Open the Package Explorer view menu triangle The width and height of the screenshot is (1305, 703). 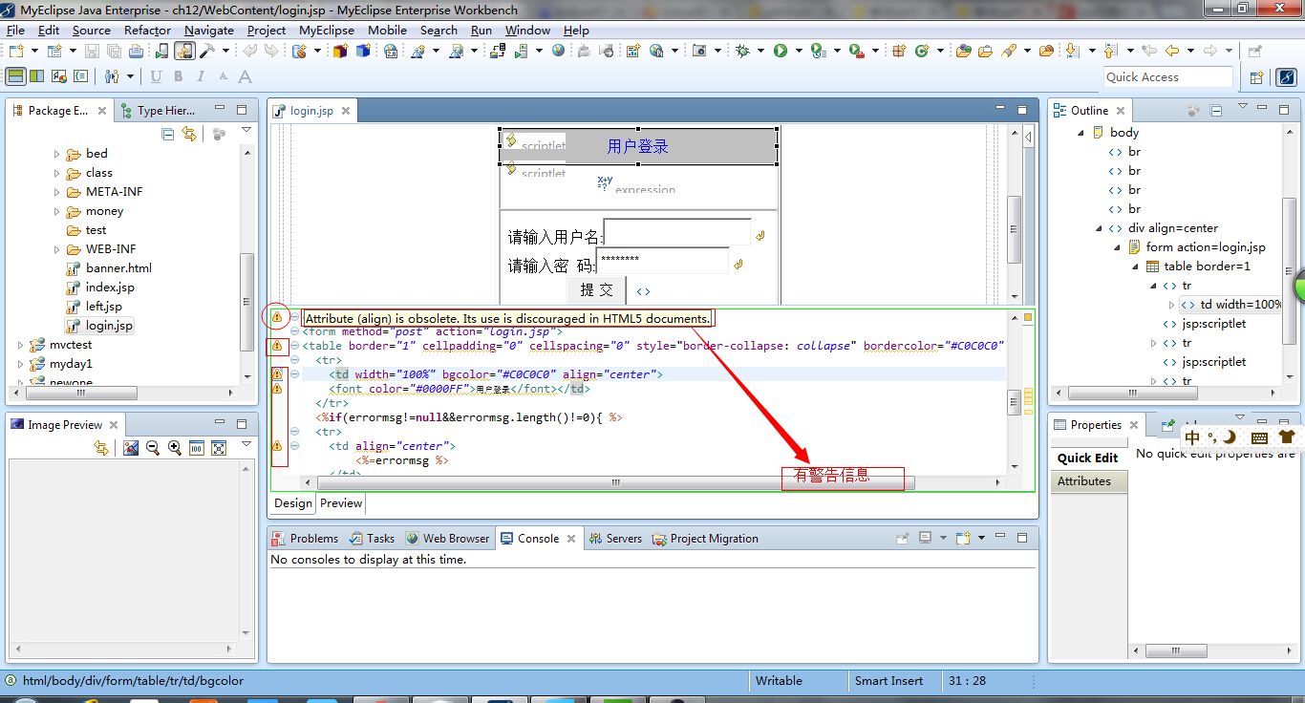246,130
